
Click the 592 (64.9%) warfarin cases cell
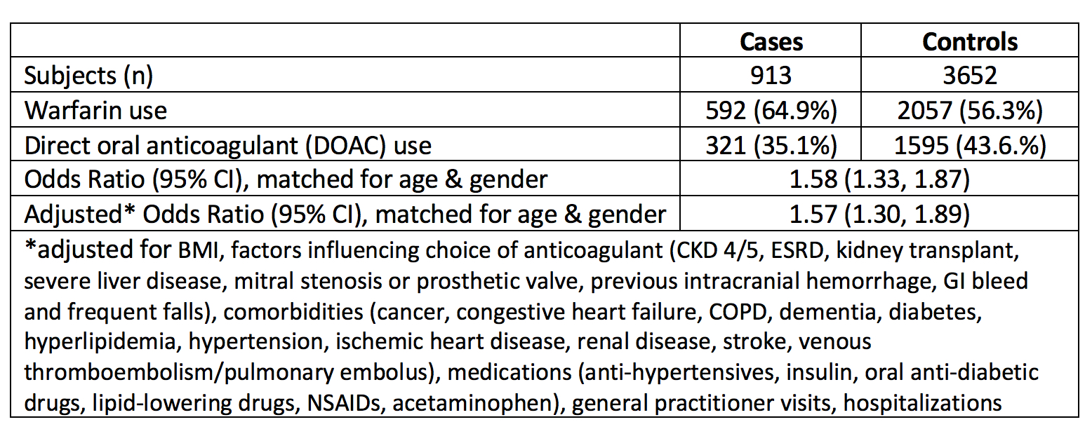(x=771, y=110)
